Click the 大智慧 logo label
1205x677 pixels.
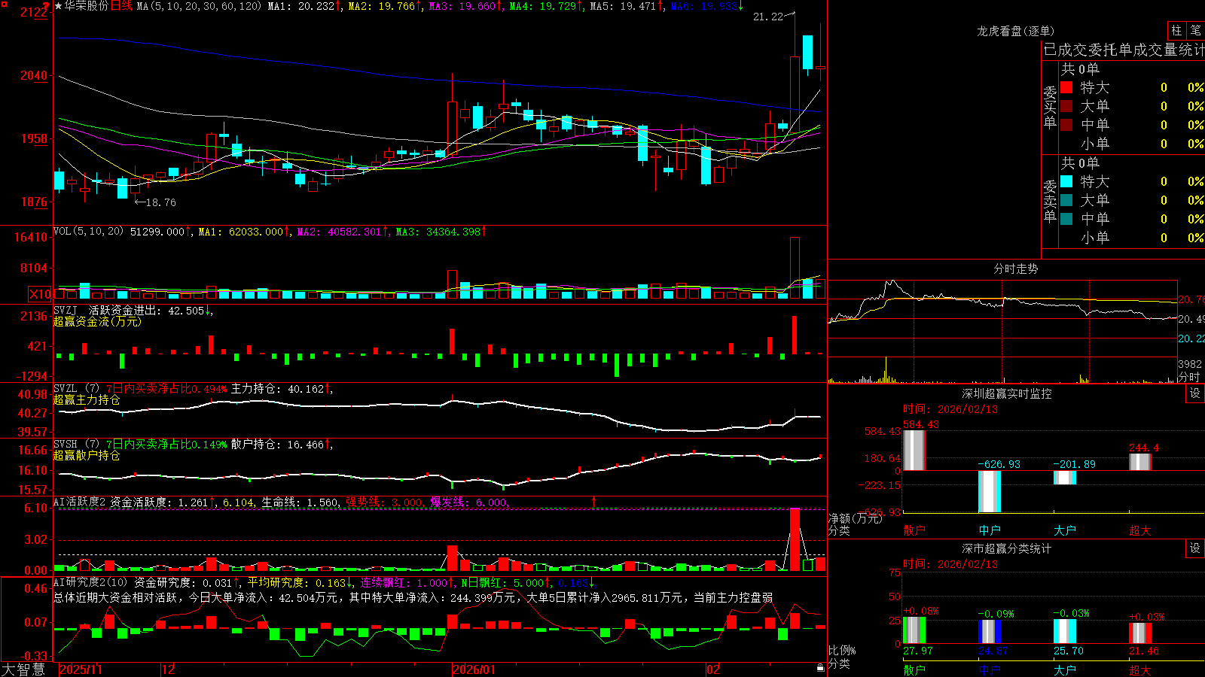[23, 669]
